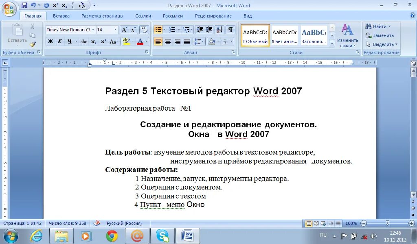Decrease the paragraph indent
Image resolution: width=417 pixels, height=244 pixels.
(200, 30)
